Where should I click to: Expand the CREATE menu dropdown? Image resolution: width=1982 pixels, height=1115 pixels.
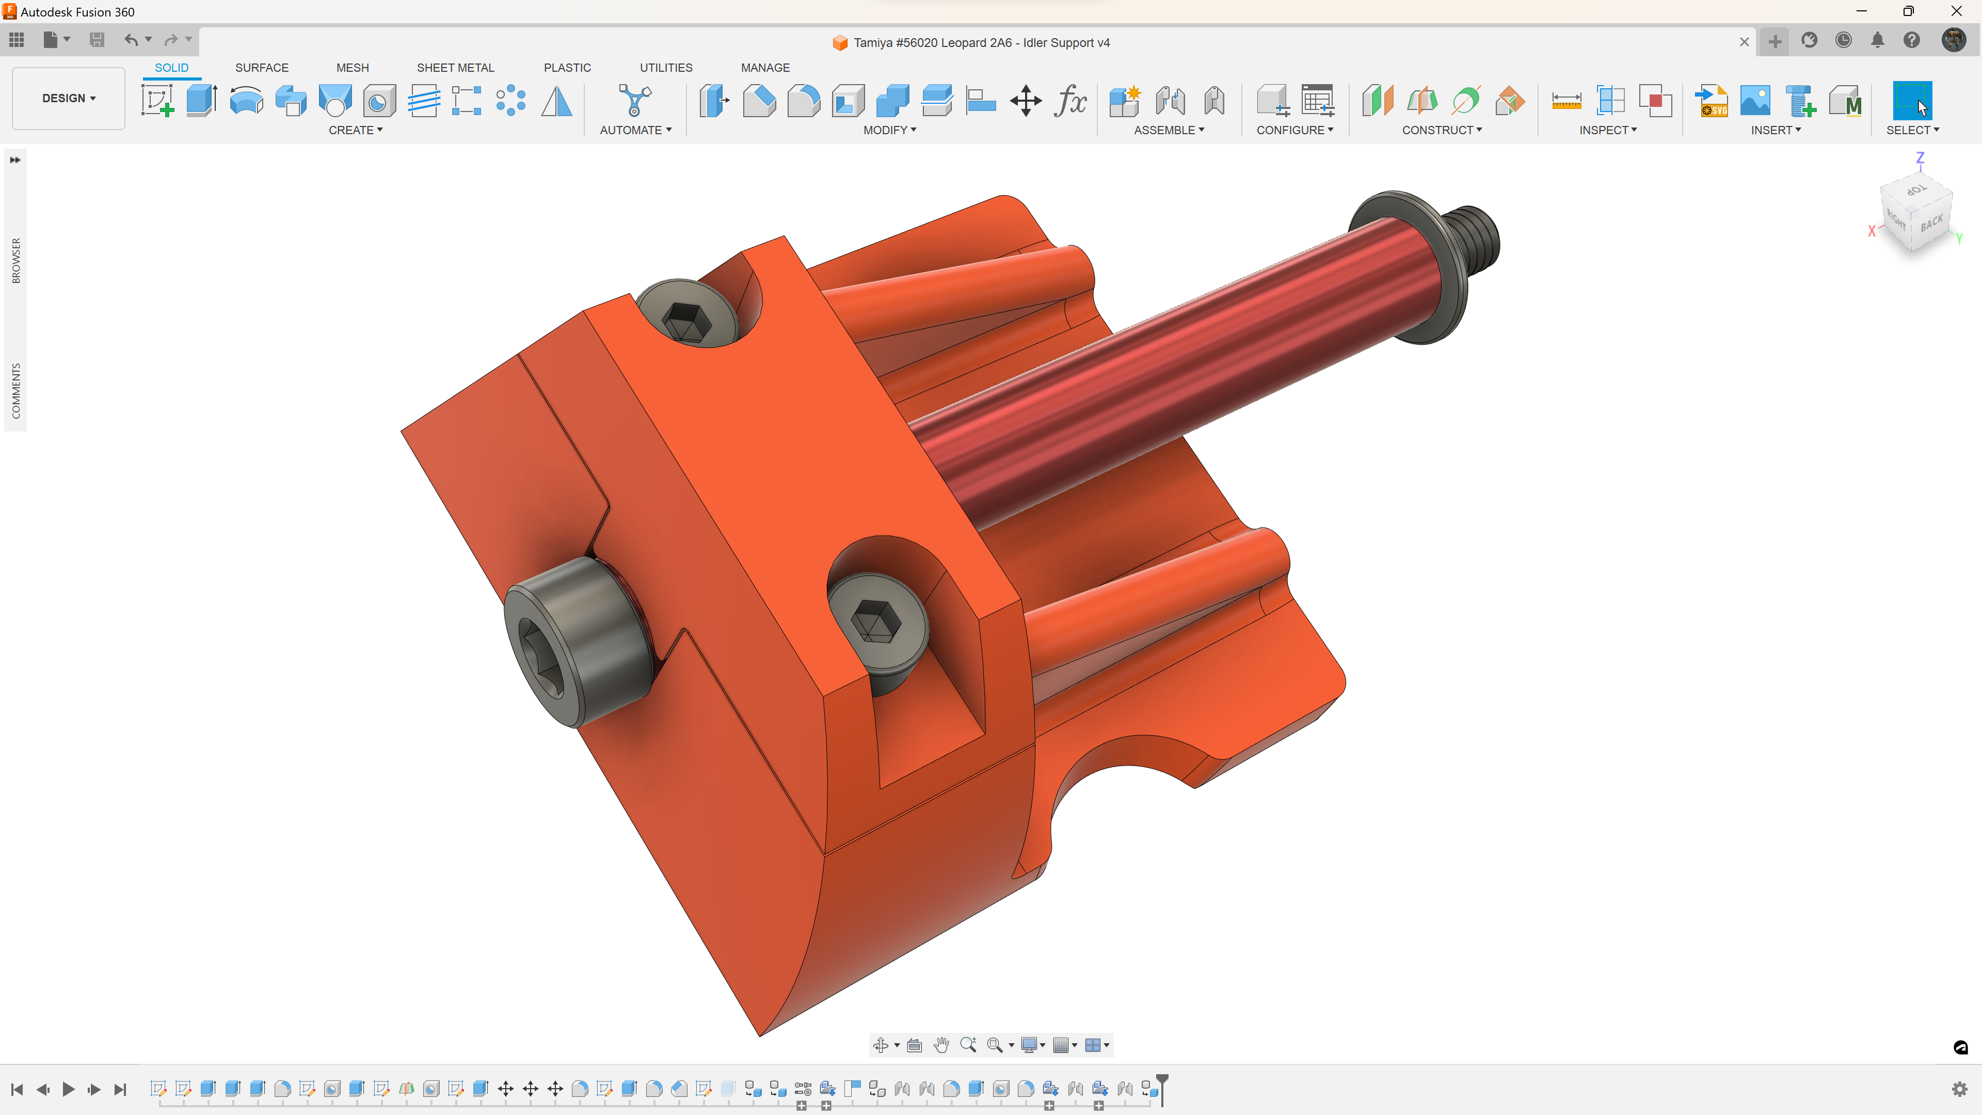[x=356, y=130]
